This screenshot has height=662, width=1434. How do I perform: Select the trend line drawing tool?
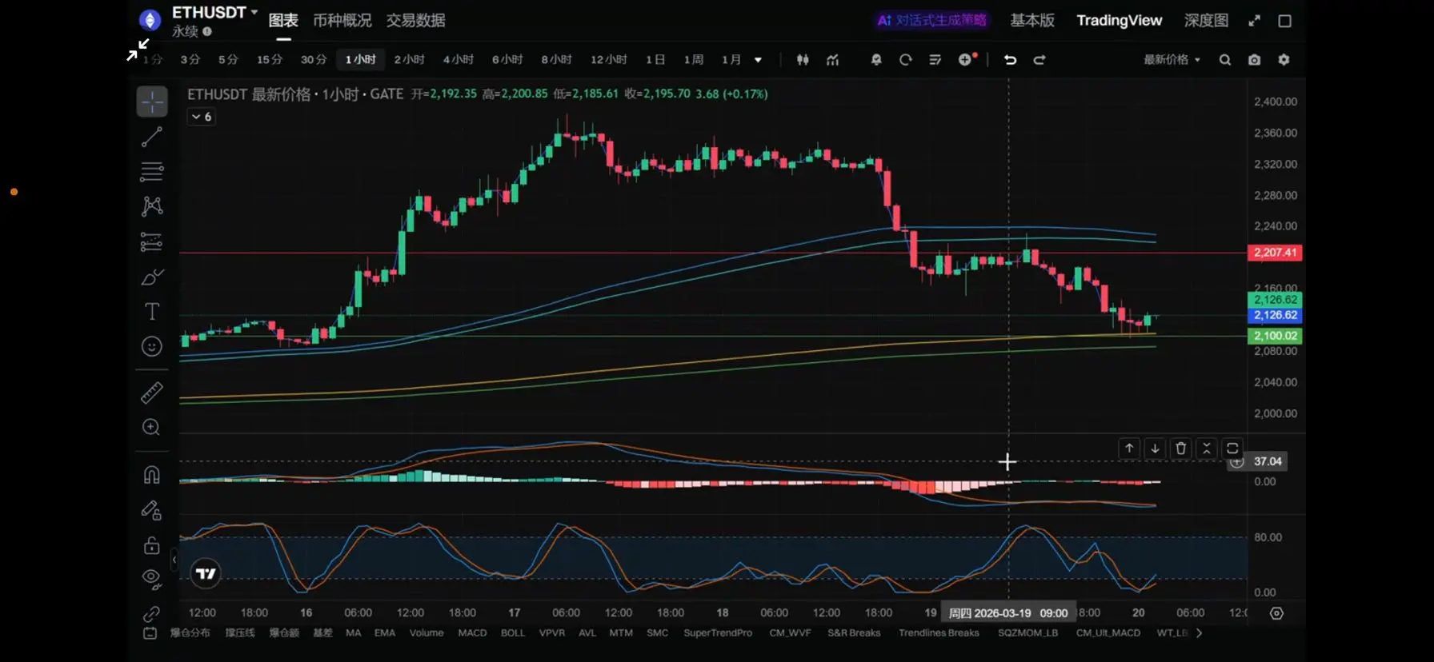pyautogui.click(x=152, y=137)
